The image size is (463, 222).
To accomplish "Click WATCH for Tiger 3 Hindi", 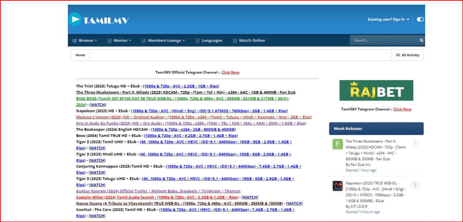I will click(x=97, y=160).
